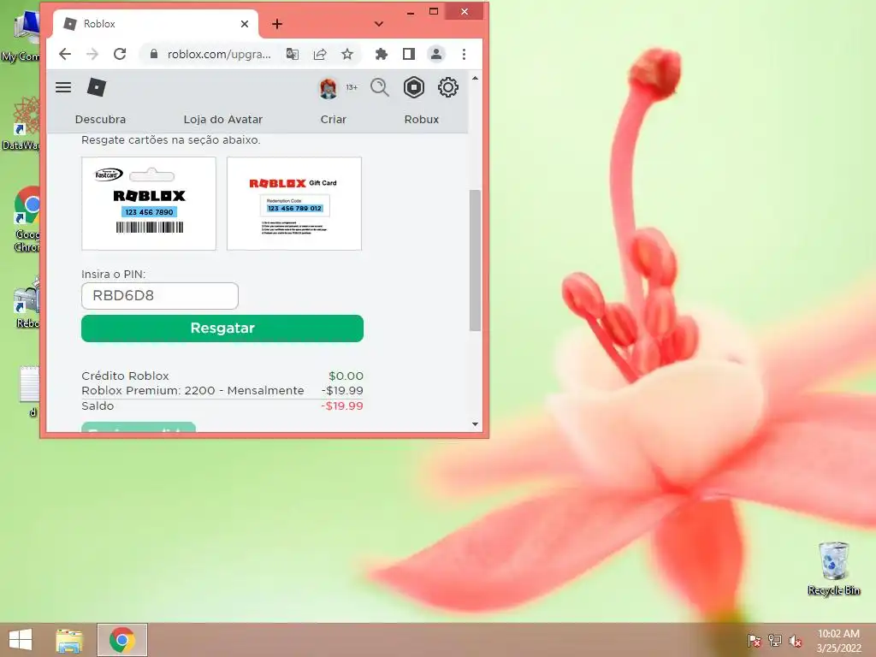Open the Robux navigation tab
876x657 pixels.
click(x=422, y=119)
